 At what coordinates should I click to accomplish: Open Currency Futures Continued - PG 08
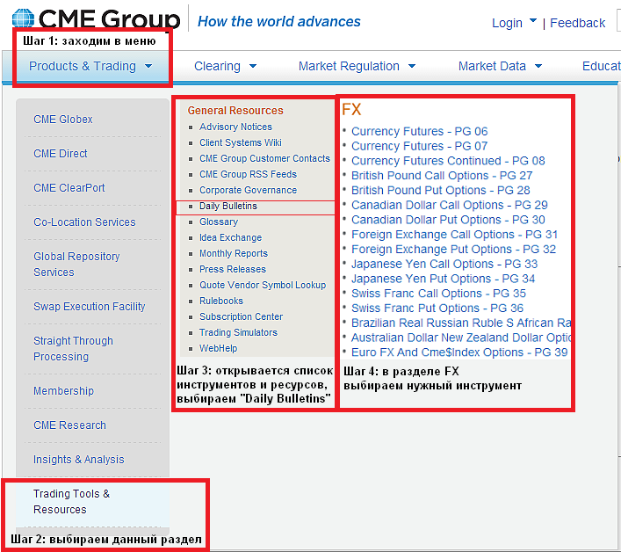(448, 161)
